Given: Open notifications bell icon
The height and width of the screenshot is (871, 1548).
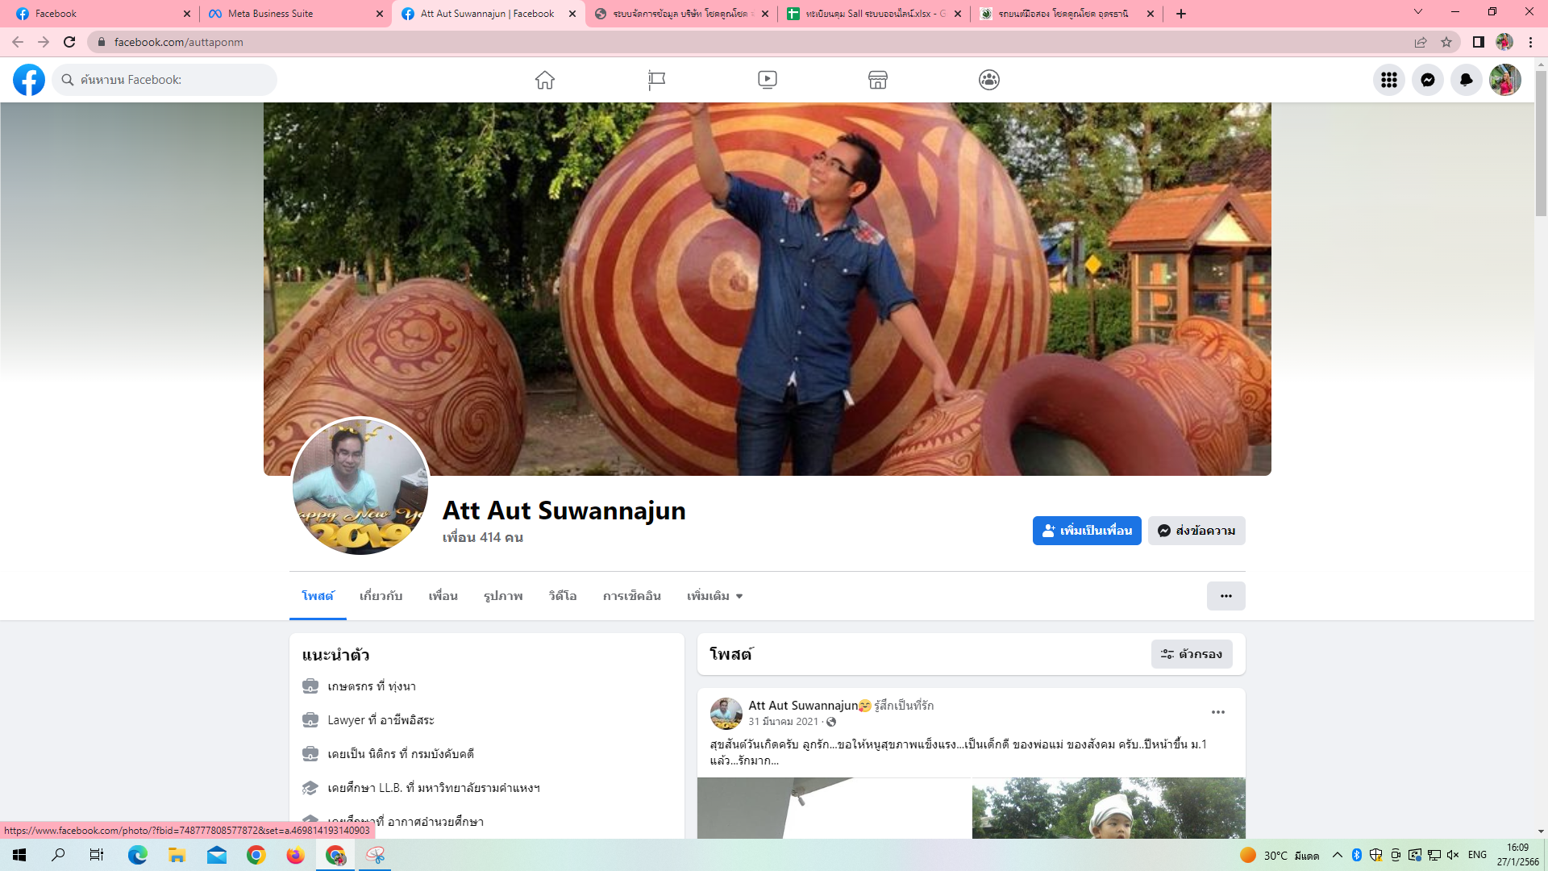Looking at the screenshot, I should (1467, 80).
